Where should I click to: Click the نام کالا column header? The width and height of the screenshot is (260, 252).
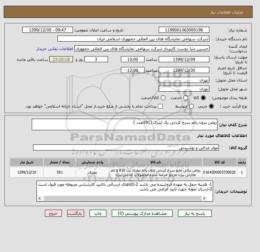tap(156, 162)
